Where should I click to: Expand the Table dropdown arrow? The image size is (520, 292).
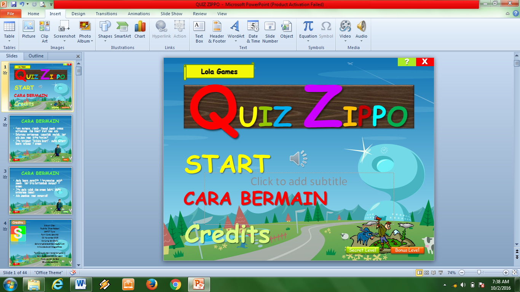pos(9,41)
